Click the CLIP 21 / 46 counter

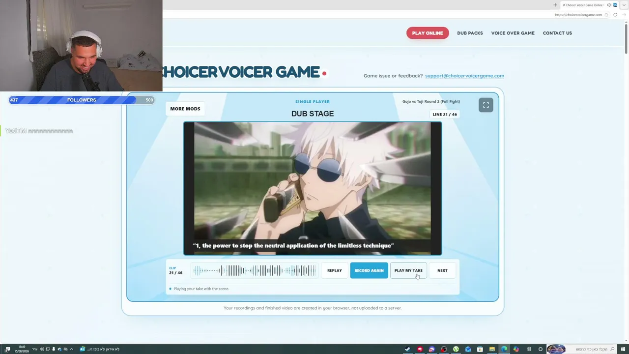coord(175,271)
